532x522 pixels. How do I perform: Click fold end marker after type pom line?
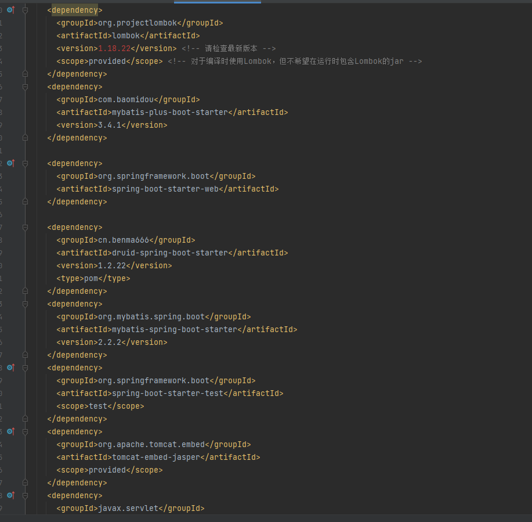coord(25,291)
